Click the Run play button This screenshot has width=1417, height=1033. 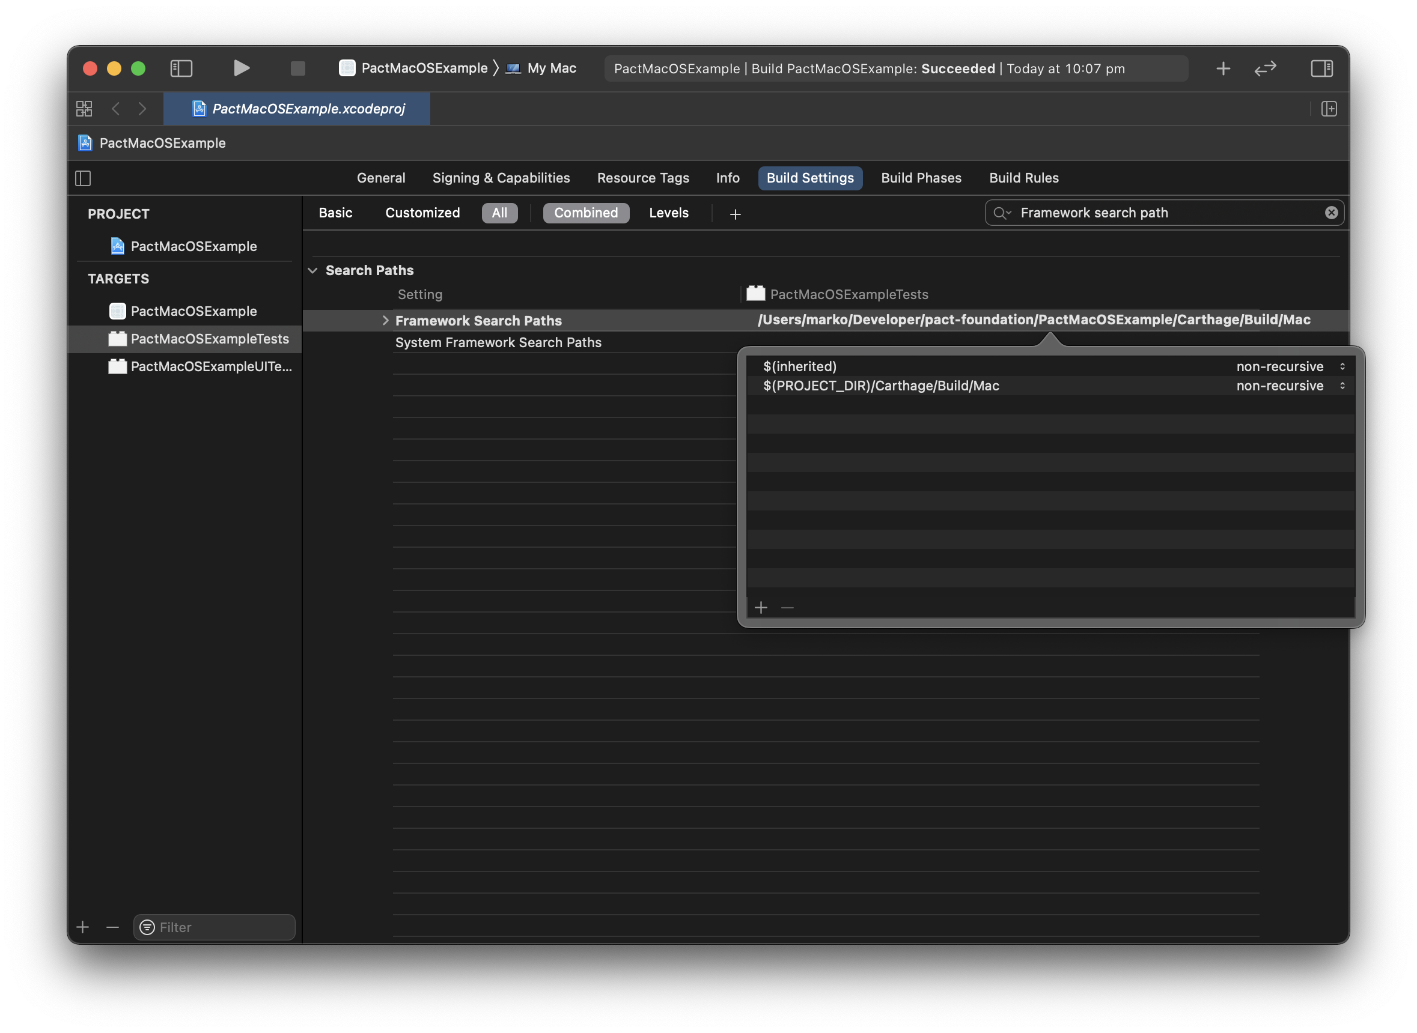tap(241, 68)
